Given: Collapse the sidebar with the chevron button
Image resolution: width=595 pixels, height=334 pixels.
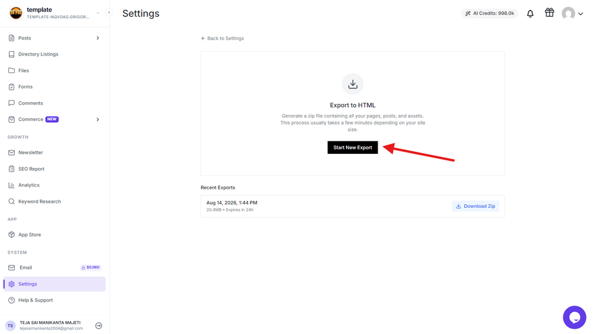Looking at the screenshot, I should point(109,12).
